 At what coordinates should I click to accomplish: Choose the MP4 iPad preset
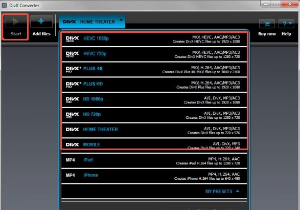coord(154,161)
